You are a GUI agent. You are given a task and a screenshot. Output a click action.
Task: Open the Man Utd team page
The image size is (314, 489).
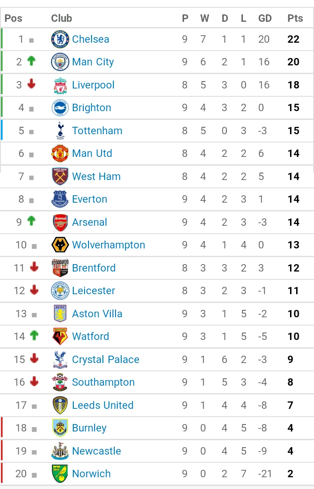click(x=92, y=153)
